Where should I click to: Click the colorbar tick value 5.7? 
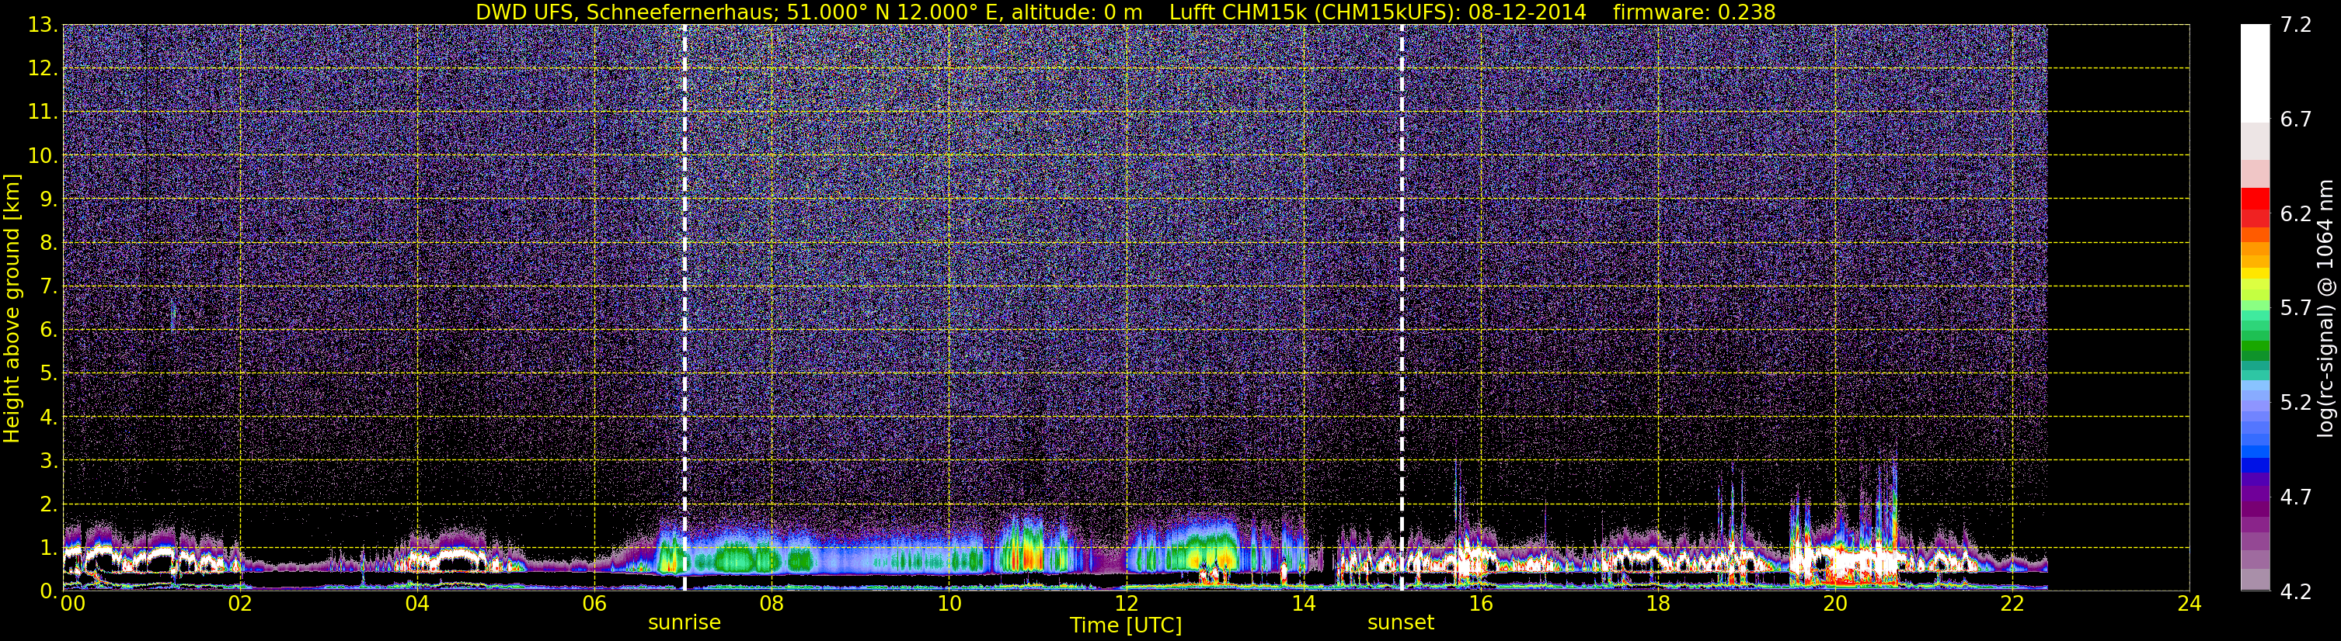coord(2294,309)
